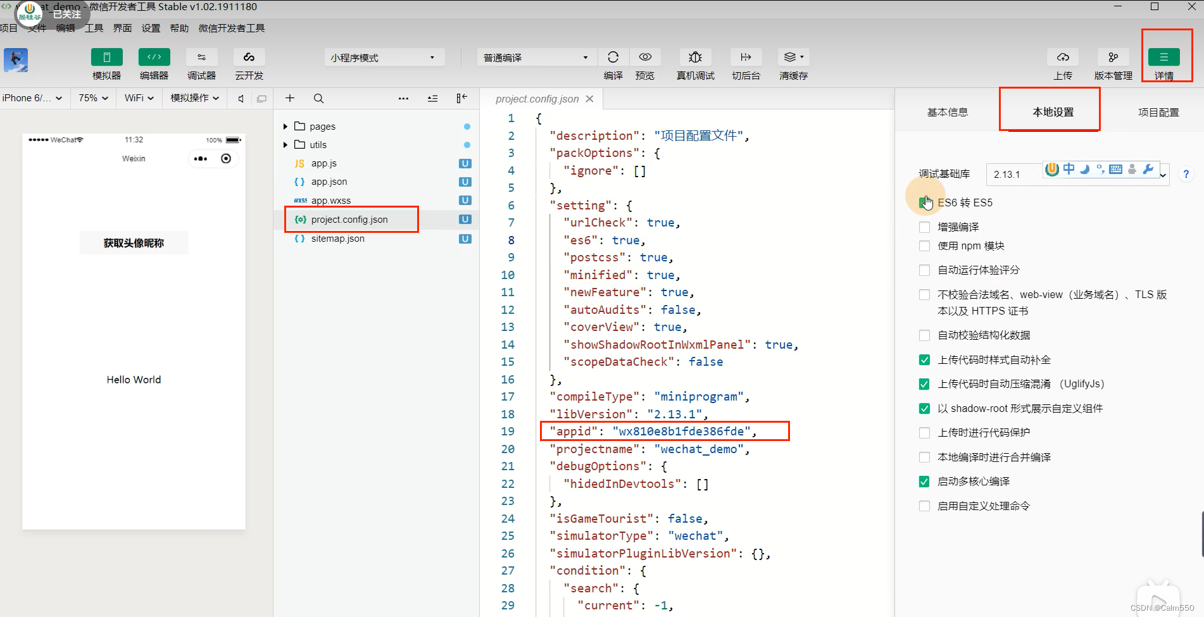The image size is (1204, 617).
Task: Open app.json in file tree
Action: (x=329, y=182)
